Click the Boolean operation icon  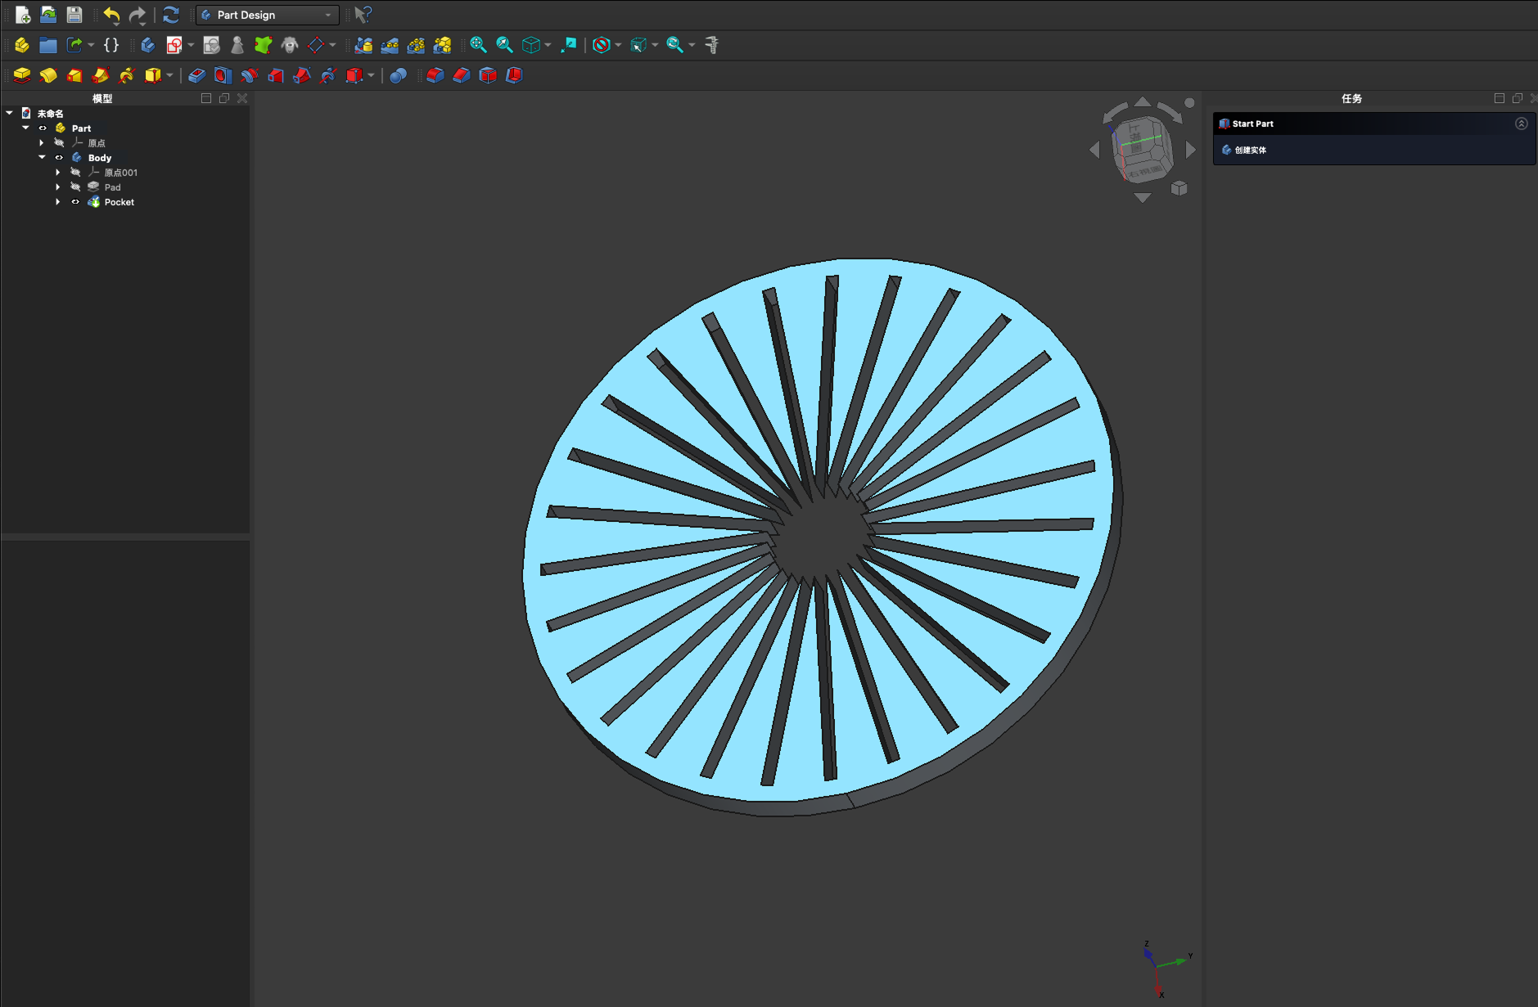point(398,75)
